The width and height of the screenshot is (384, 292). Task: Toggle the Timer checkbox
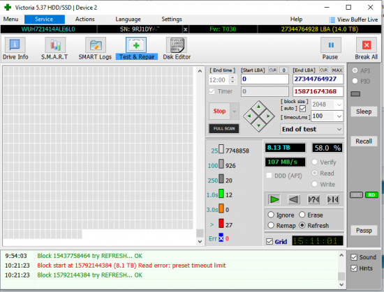click(x=212, y=91)
